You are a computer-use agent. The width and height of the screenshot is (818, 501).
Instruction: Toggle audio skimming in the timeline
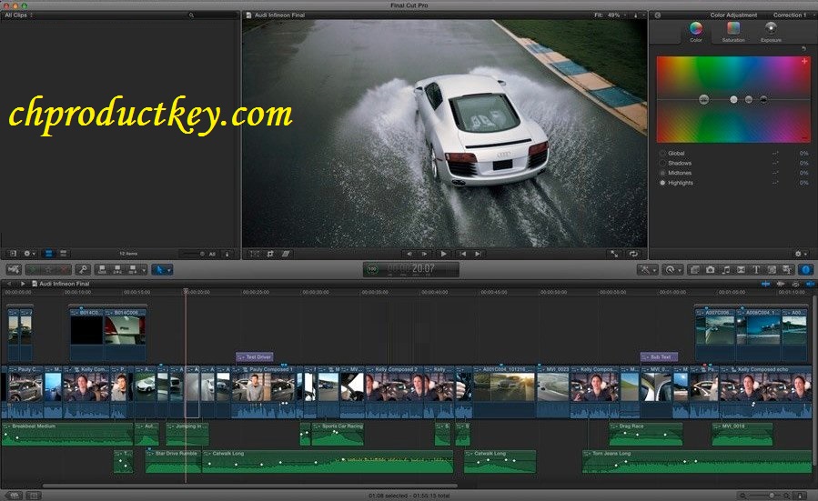click(781, 284)
